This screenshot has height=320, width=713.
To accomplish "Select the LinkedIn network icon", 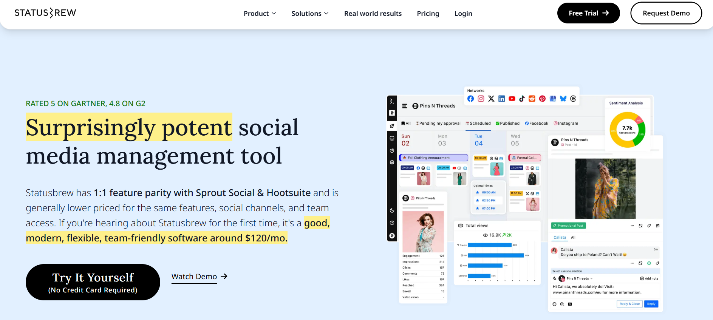I will 501,99.
